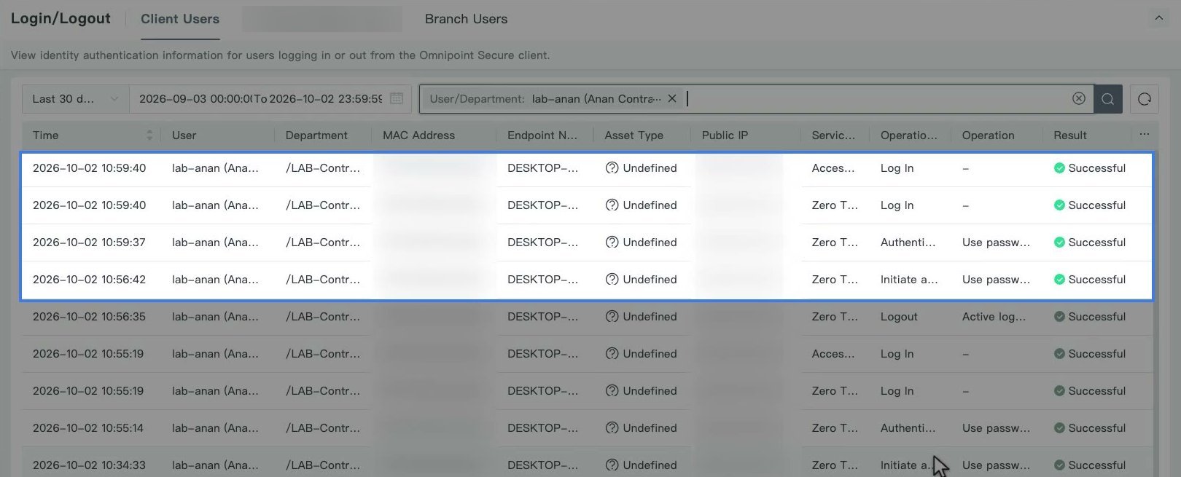This screenshot has height=477, width=1181.
Task: Clear the search field with the circled X
Action: click(x=1079, y=98)
